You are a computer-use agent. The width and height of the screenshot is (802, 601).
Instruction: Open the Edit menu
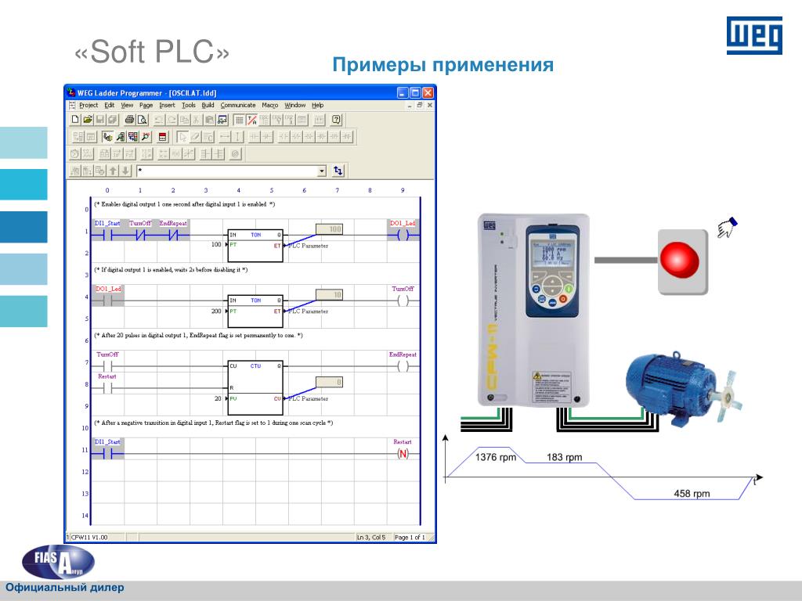[x=110, y=106]
